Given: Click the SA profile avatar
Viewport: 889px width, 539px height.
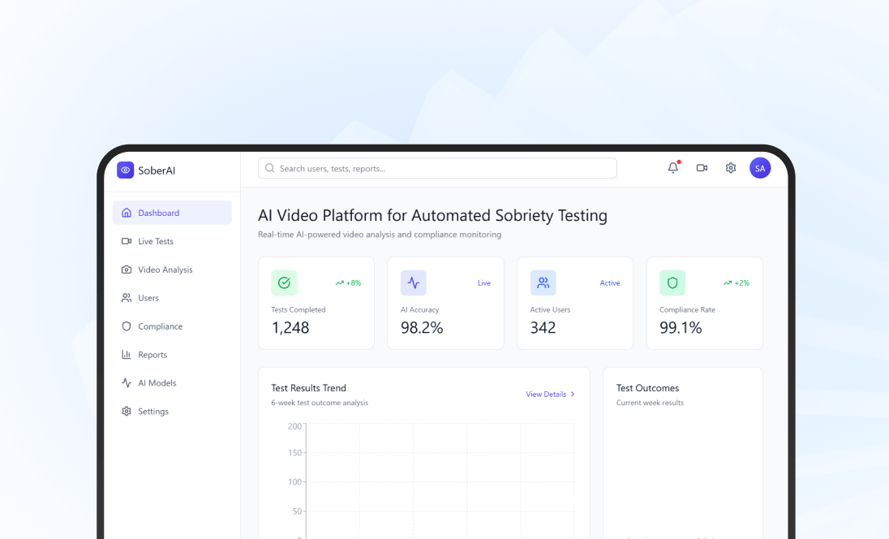Looking at the screenshot, I should [760, 168].
